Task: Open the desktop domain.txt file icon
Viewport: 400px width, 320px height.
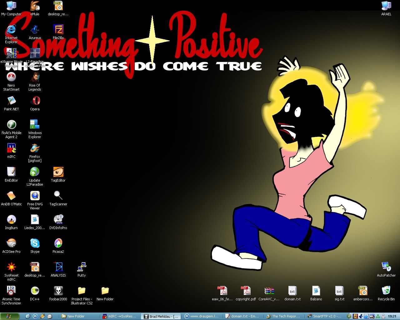Action: pos(292,293)
